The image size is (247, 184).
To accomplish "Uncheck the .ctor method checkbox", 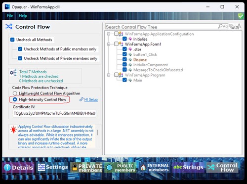I will (124, 49).
